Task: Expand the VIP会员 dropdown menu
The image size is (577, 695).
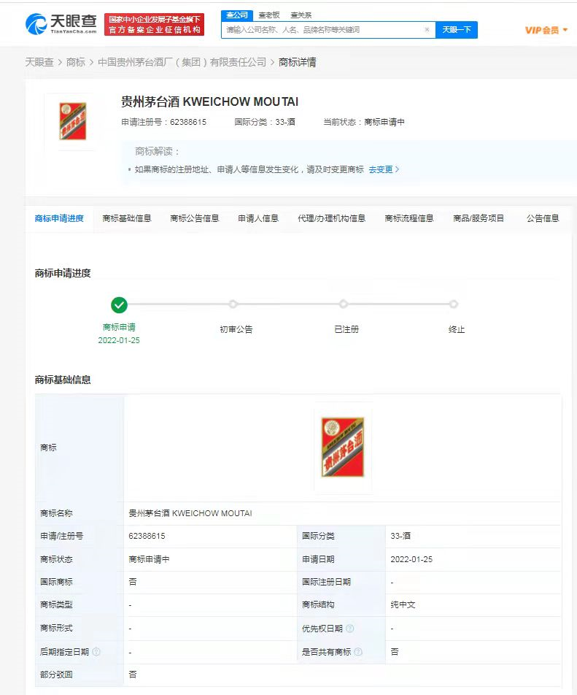Action: 546,30
